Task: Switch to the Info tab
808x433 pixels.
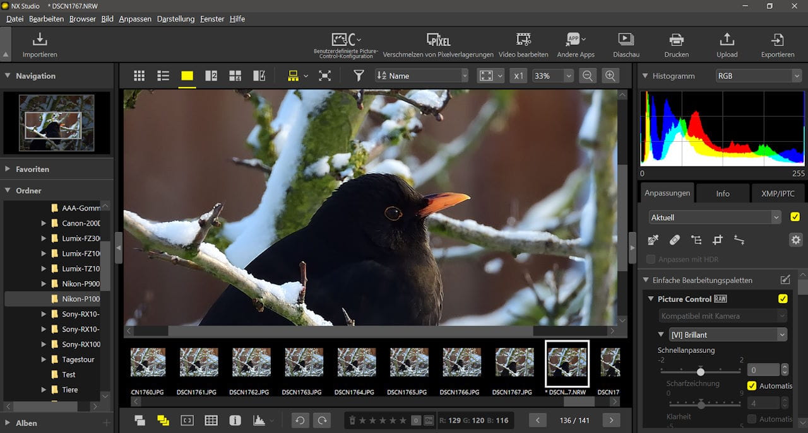Action: click(723, 193)
